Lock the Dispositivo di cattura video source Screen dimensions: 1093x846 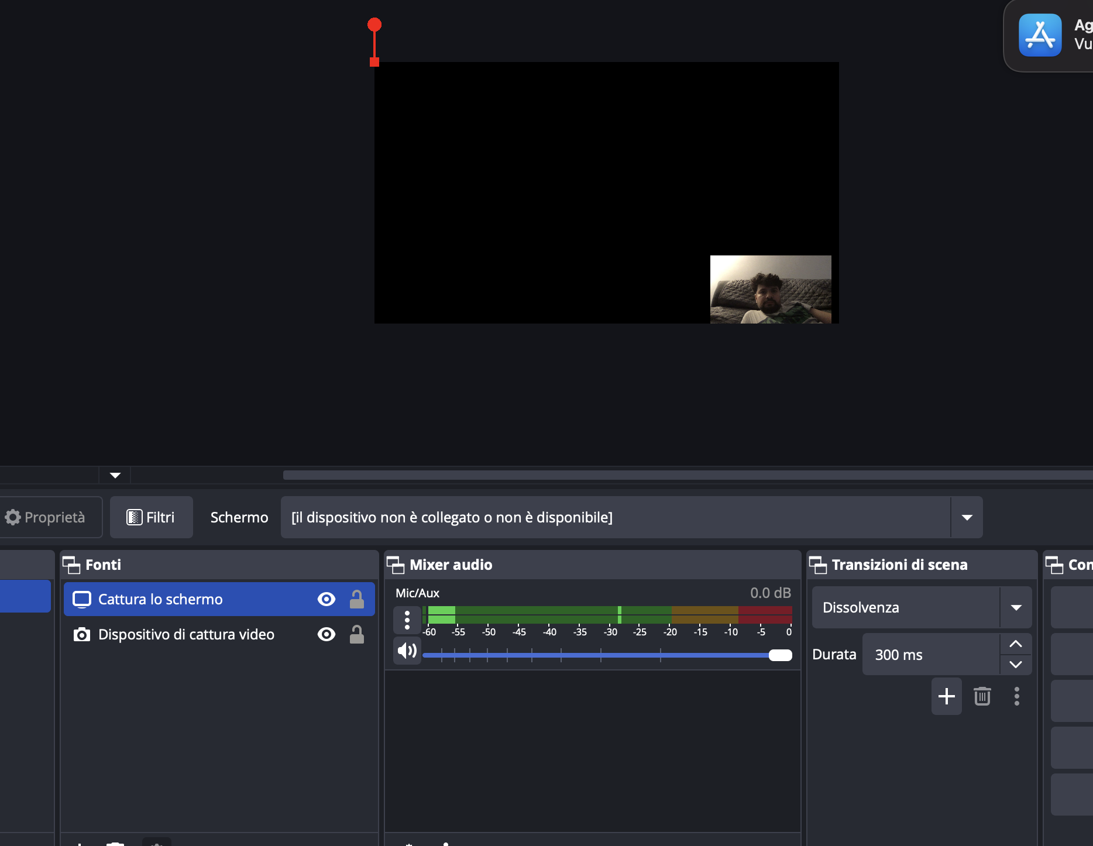tap(357, 634)
